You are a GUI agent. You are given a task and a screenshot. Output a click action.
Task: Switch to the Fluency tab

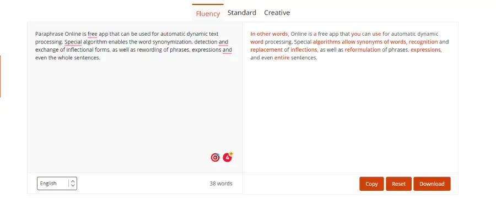[x=208, y=14]
